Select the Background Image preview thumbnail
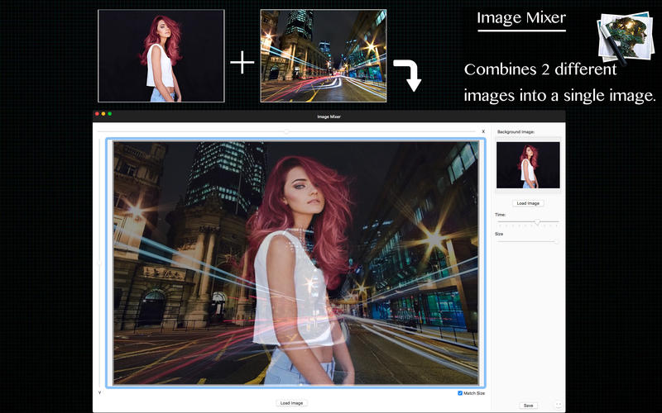662x413 pixels. 527,164
